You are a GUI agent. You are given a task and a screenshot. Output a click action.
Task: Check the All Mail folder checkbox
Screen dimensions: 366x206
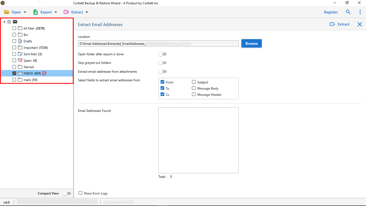coord(14,28)
